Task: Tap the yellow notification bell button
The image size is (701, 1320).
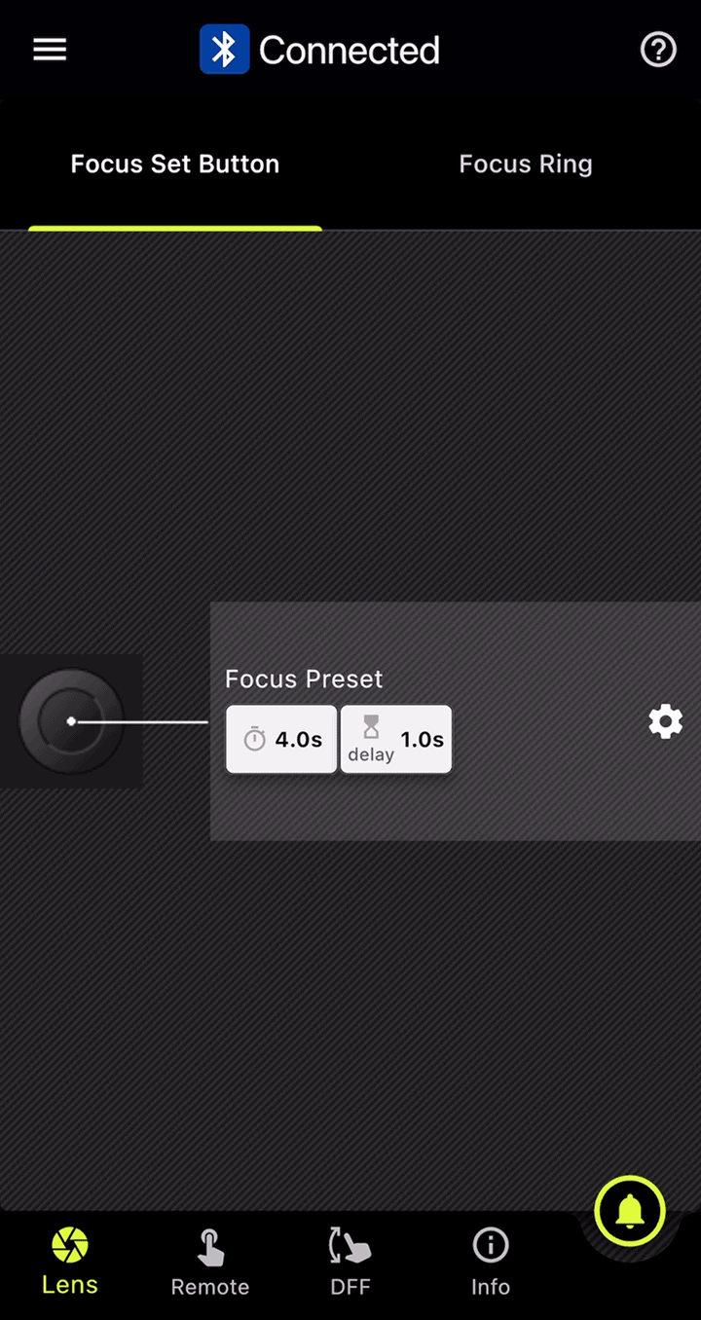Action: [630, 1211]
